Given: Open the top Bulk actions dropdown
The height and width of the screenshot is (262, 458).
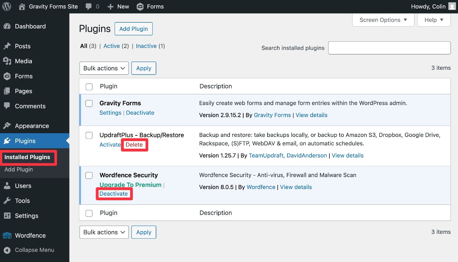Looking at the screenshot, I should click(x=104, y=68).
